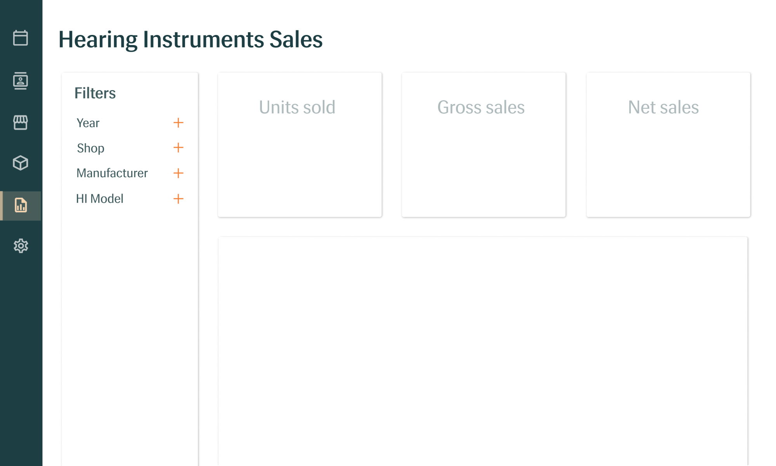Expand the Shop filter plus icon
776x466 pixels.
178,148
